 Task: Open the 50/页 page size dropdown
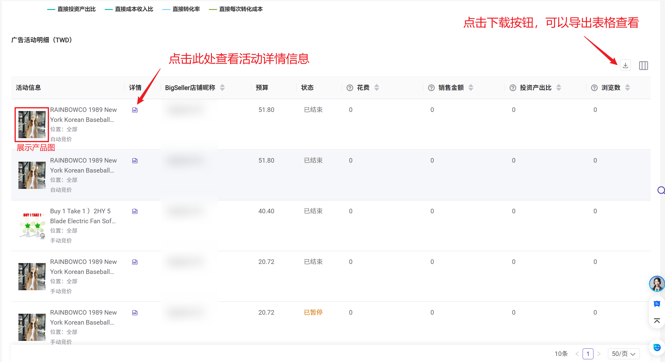point(624,354)
